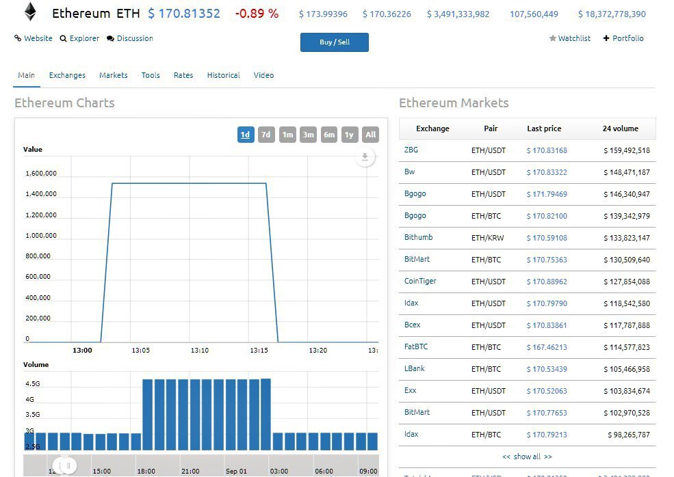674x477 pixels.
Task: Click Sep 01 on the timeline navigator
Action: pos(237,471)
